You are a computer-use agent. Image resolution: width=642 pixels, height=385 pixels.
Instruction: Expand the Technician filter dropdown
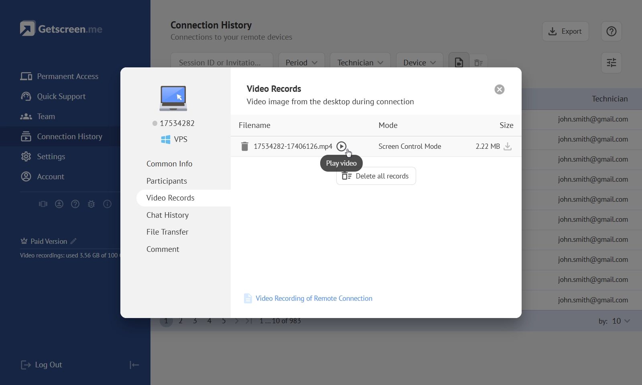360,63
